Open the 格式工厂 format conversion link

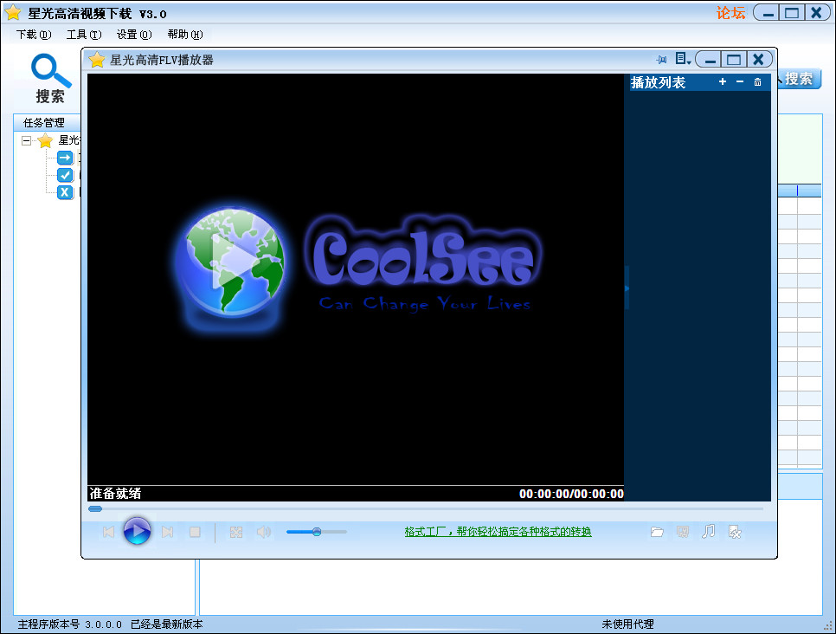coord(498,532)
